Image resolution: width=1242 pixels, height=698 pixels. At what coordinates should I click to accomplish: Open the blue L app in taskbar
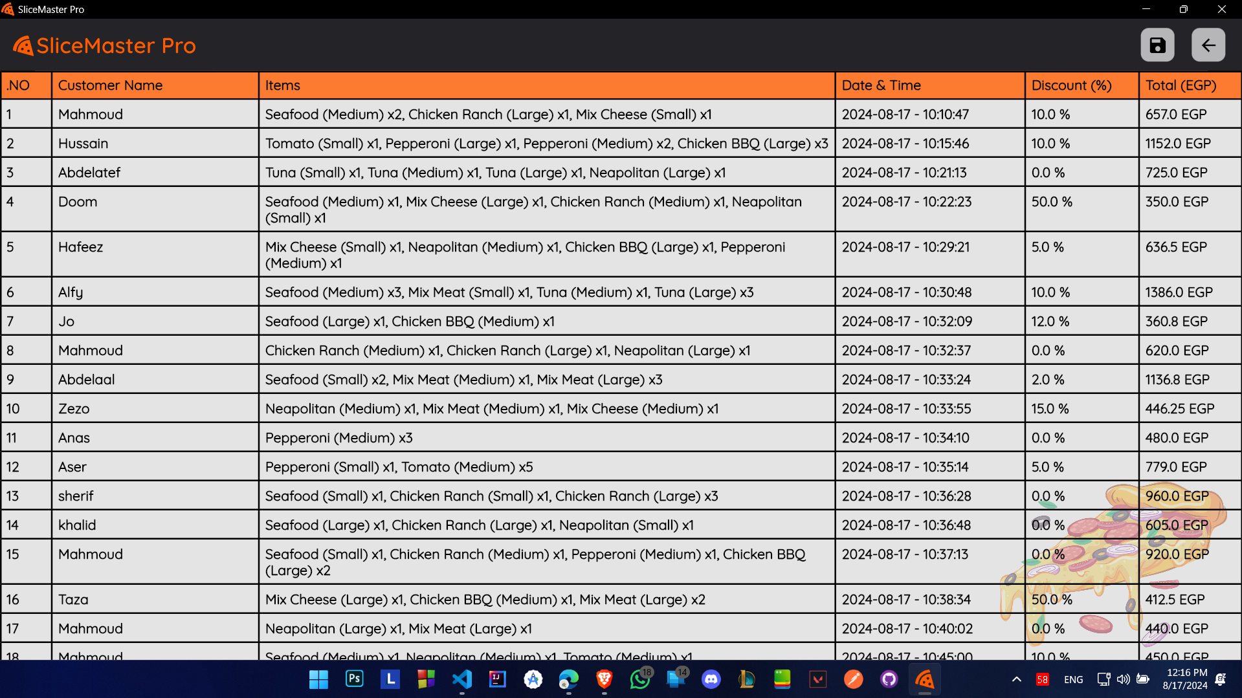[x=390, y=679]
